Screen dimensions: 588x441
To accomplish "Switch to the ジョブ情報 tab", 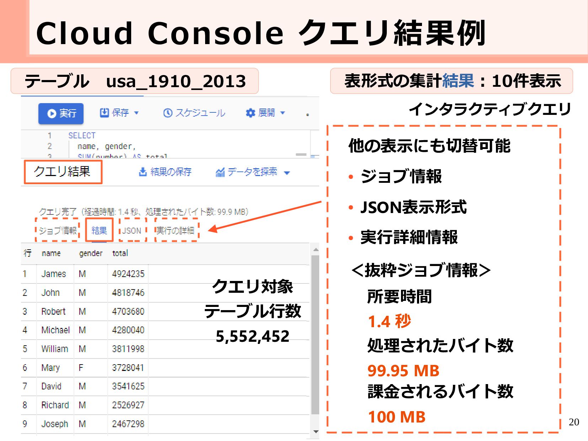I will click(x=58, y=230).
